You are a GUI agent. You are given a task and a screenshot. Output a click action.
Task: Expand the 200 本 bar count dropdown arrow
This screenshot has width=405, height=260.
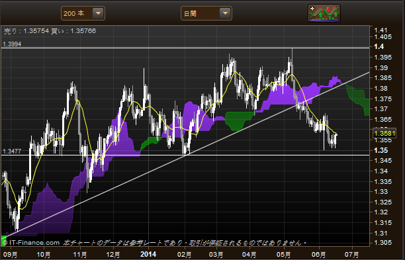(98, 13)
